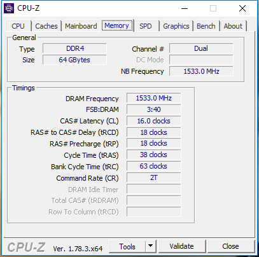Click the memory Type field showing DDR4
Viewport: 259px width, 257px height.
tap(74, 48)
